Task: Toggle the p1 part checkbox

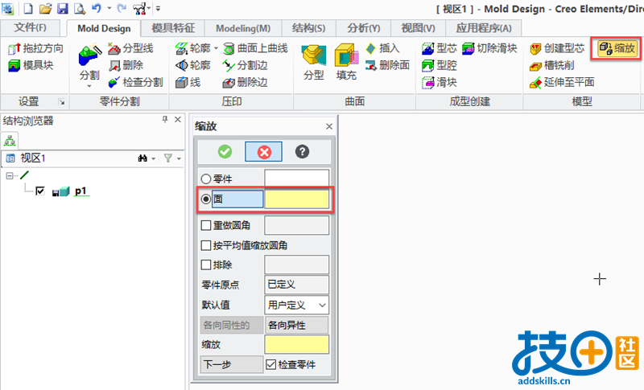Action: pyautogui.click(x=40, y=191)
